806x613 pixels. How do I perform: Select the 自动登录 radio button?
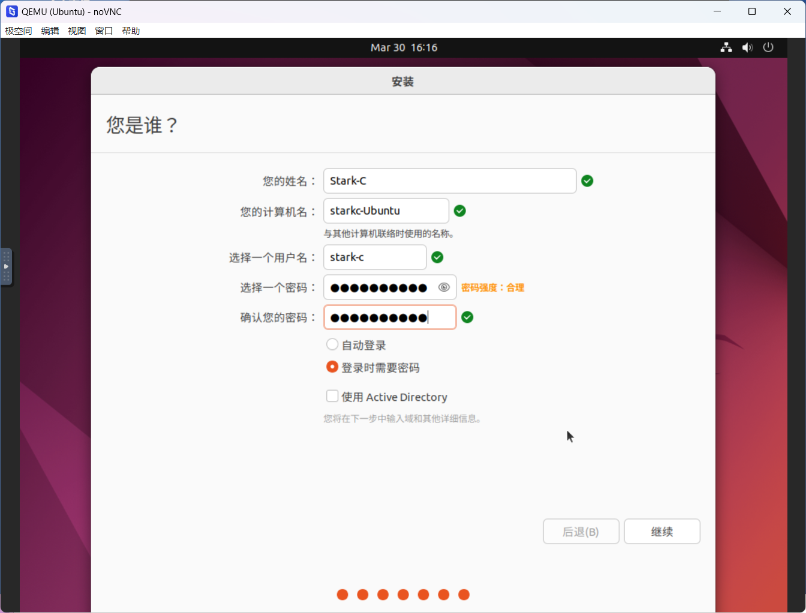(x=332, y=345)
